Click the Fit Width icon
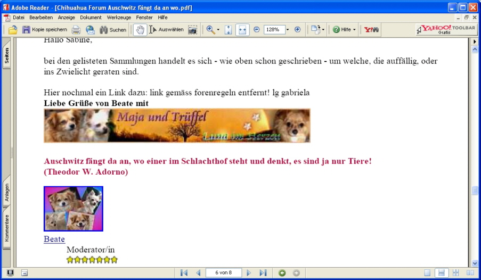 pyautogui.click(x=242, y=30)
